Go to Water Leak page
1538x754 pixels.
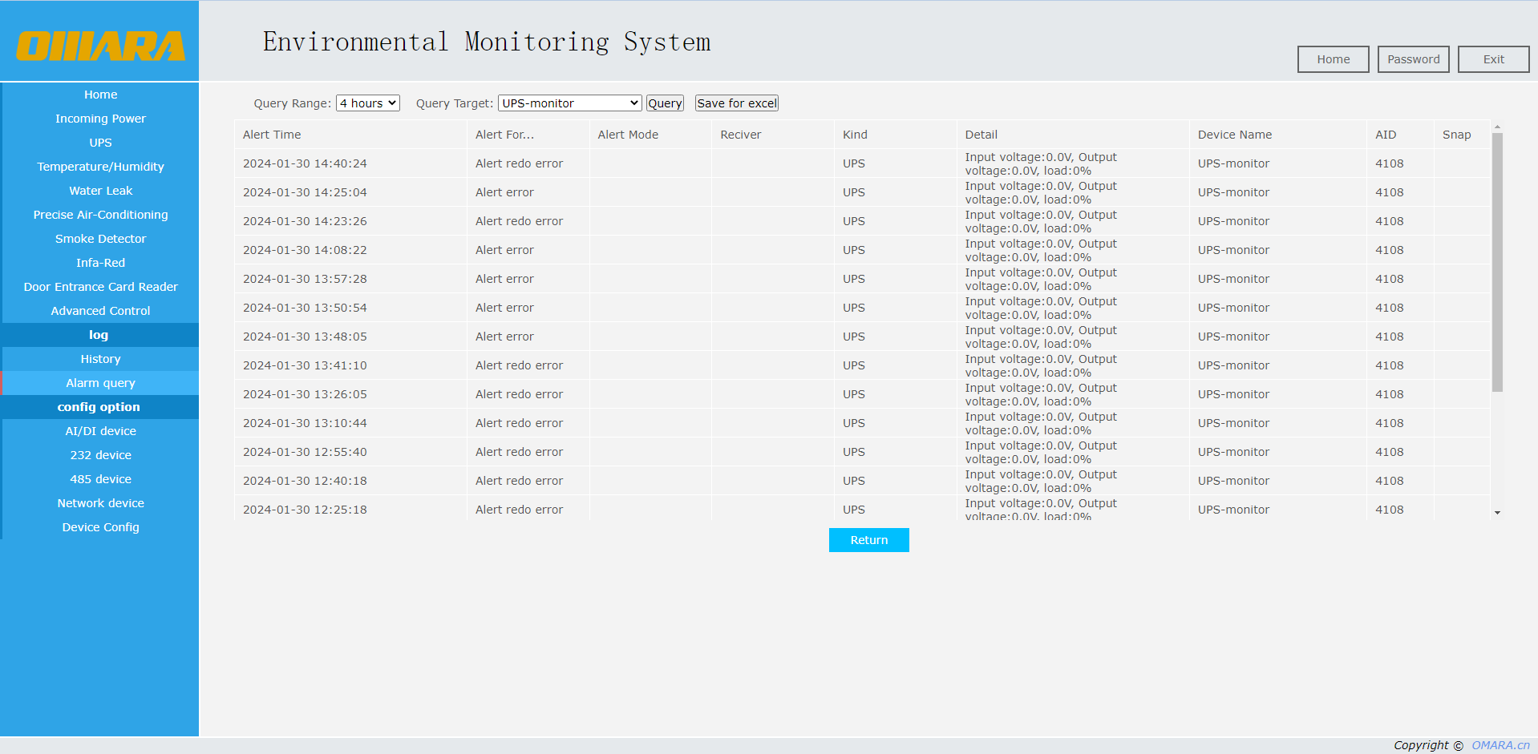[x=100, y=191]
